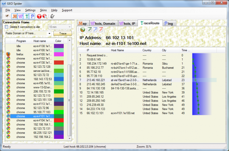Click the Firefox icon in the connections list
This screenshot has width=229, height=151.
(x=8, y=54)
